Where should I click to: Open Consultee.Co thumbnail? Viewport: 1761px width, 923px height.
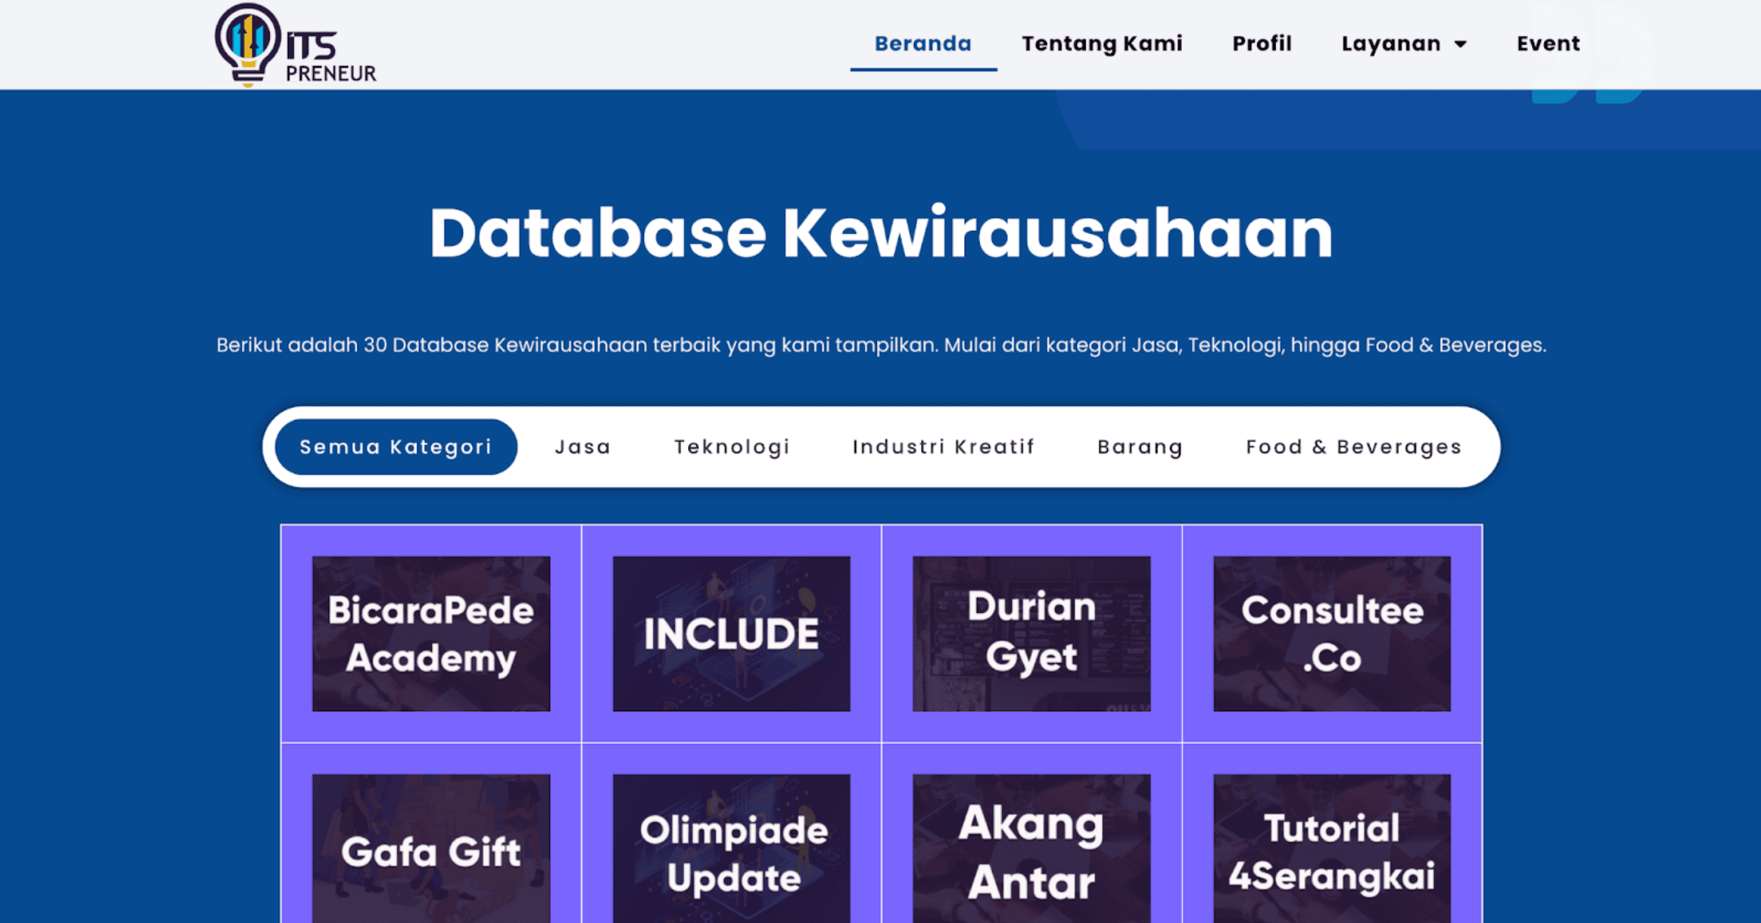click(1331, 634)
